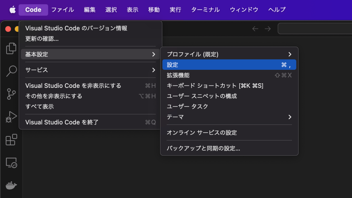This screenshot has height=198, width=352.
Task: Open the ウィンドウ menu
Action: pos(244,10)
